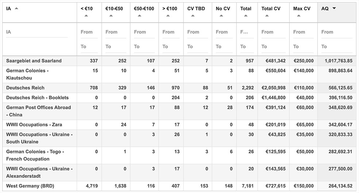Focus the To field under AQ
Screen dimensions: 359x193
point(336,47)
